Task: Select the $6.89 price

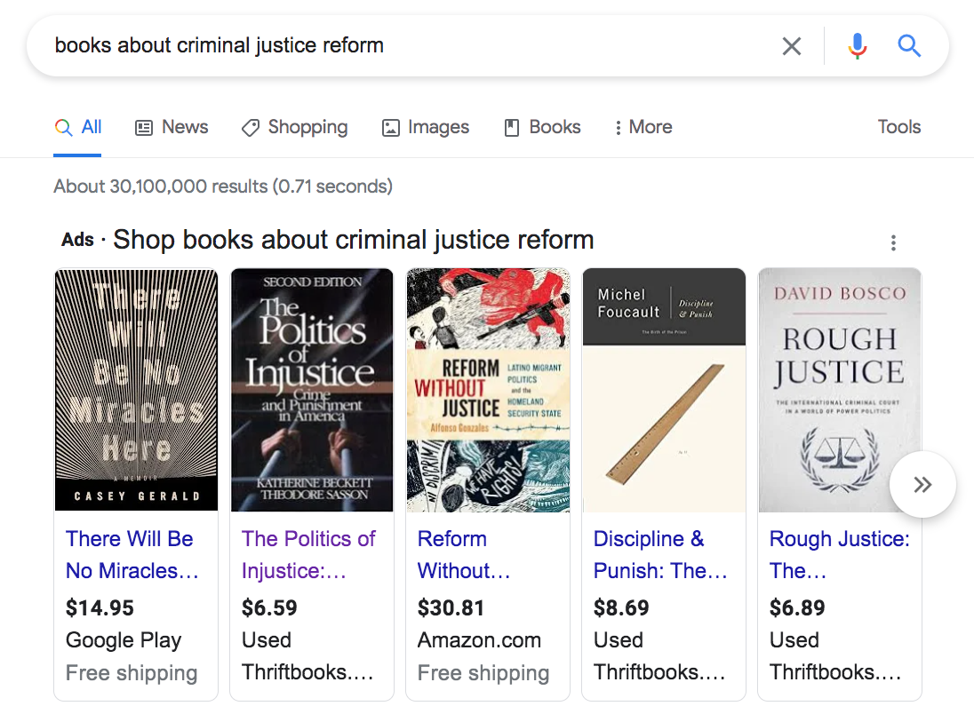Action: (x=797, y=607)
